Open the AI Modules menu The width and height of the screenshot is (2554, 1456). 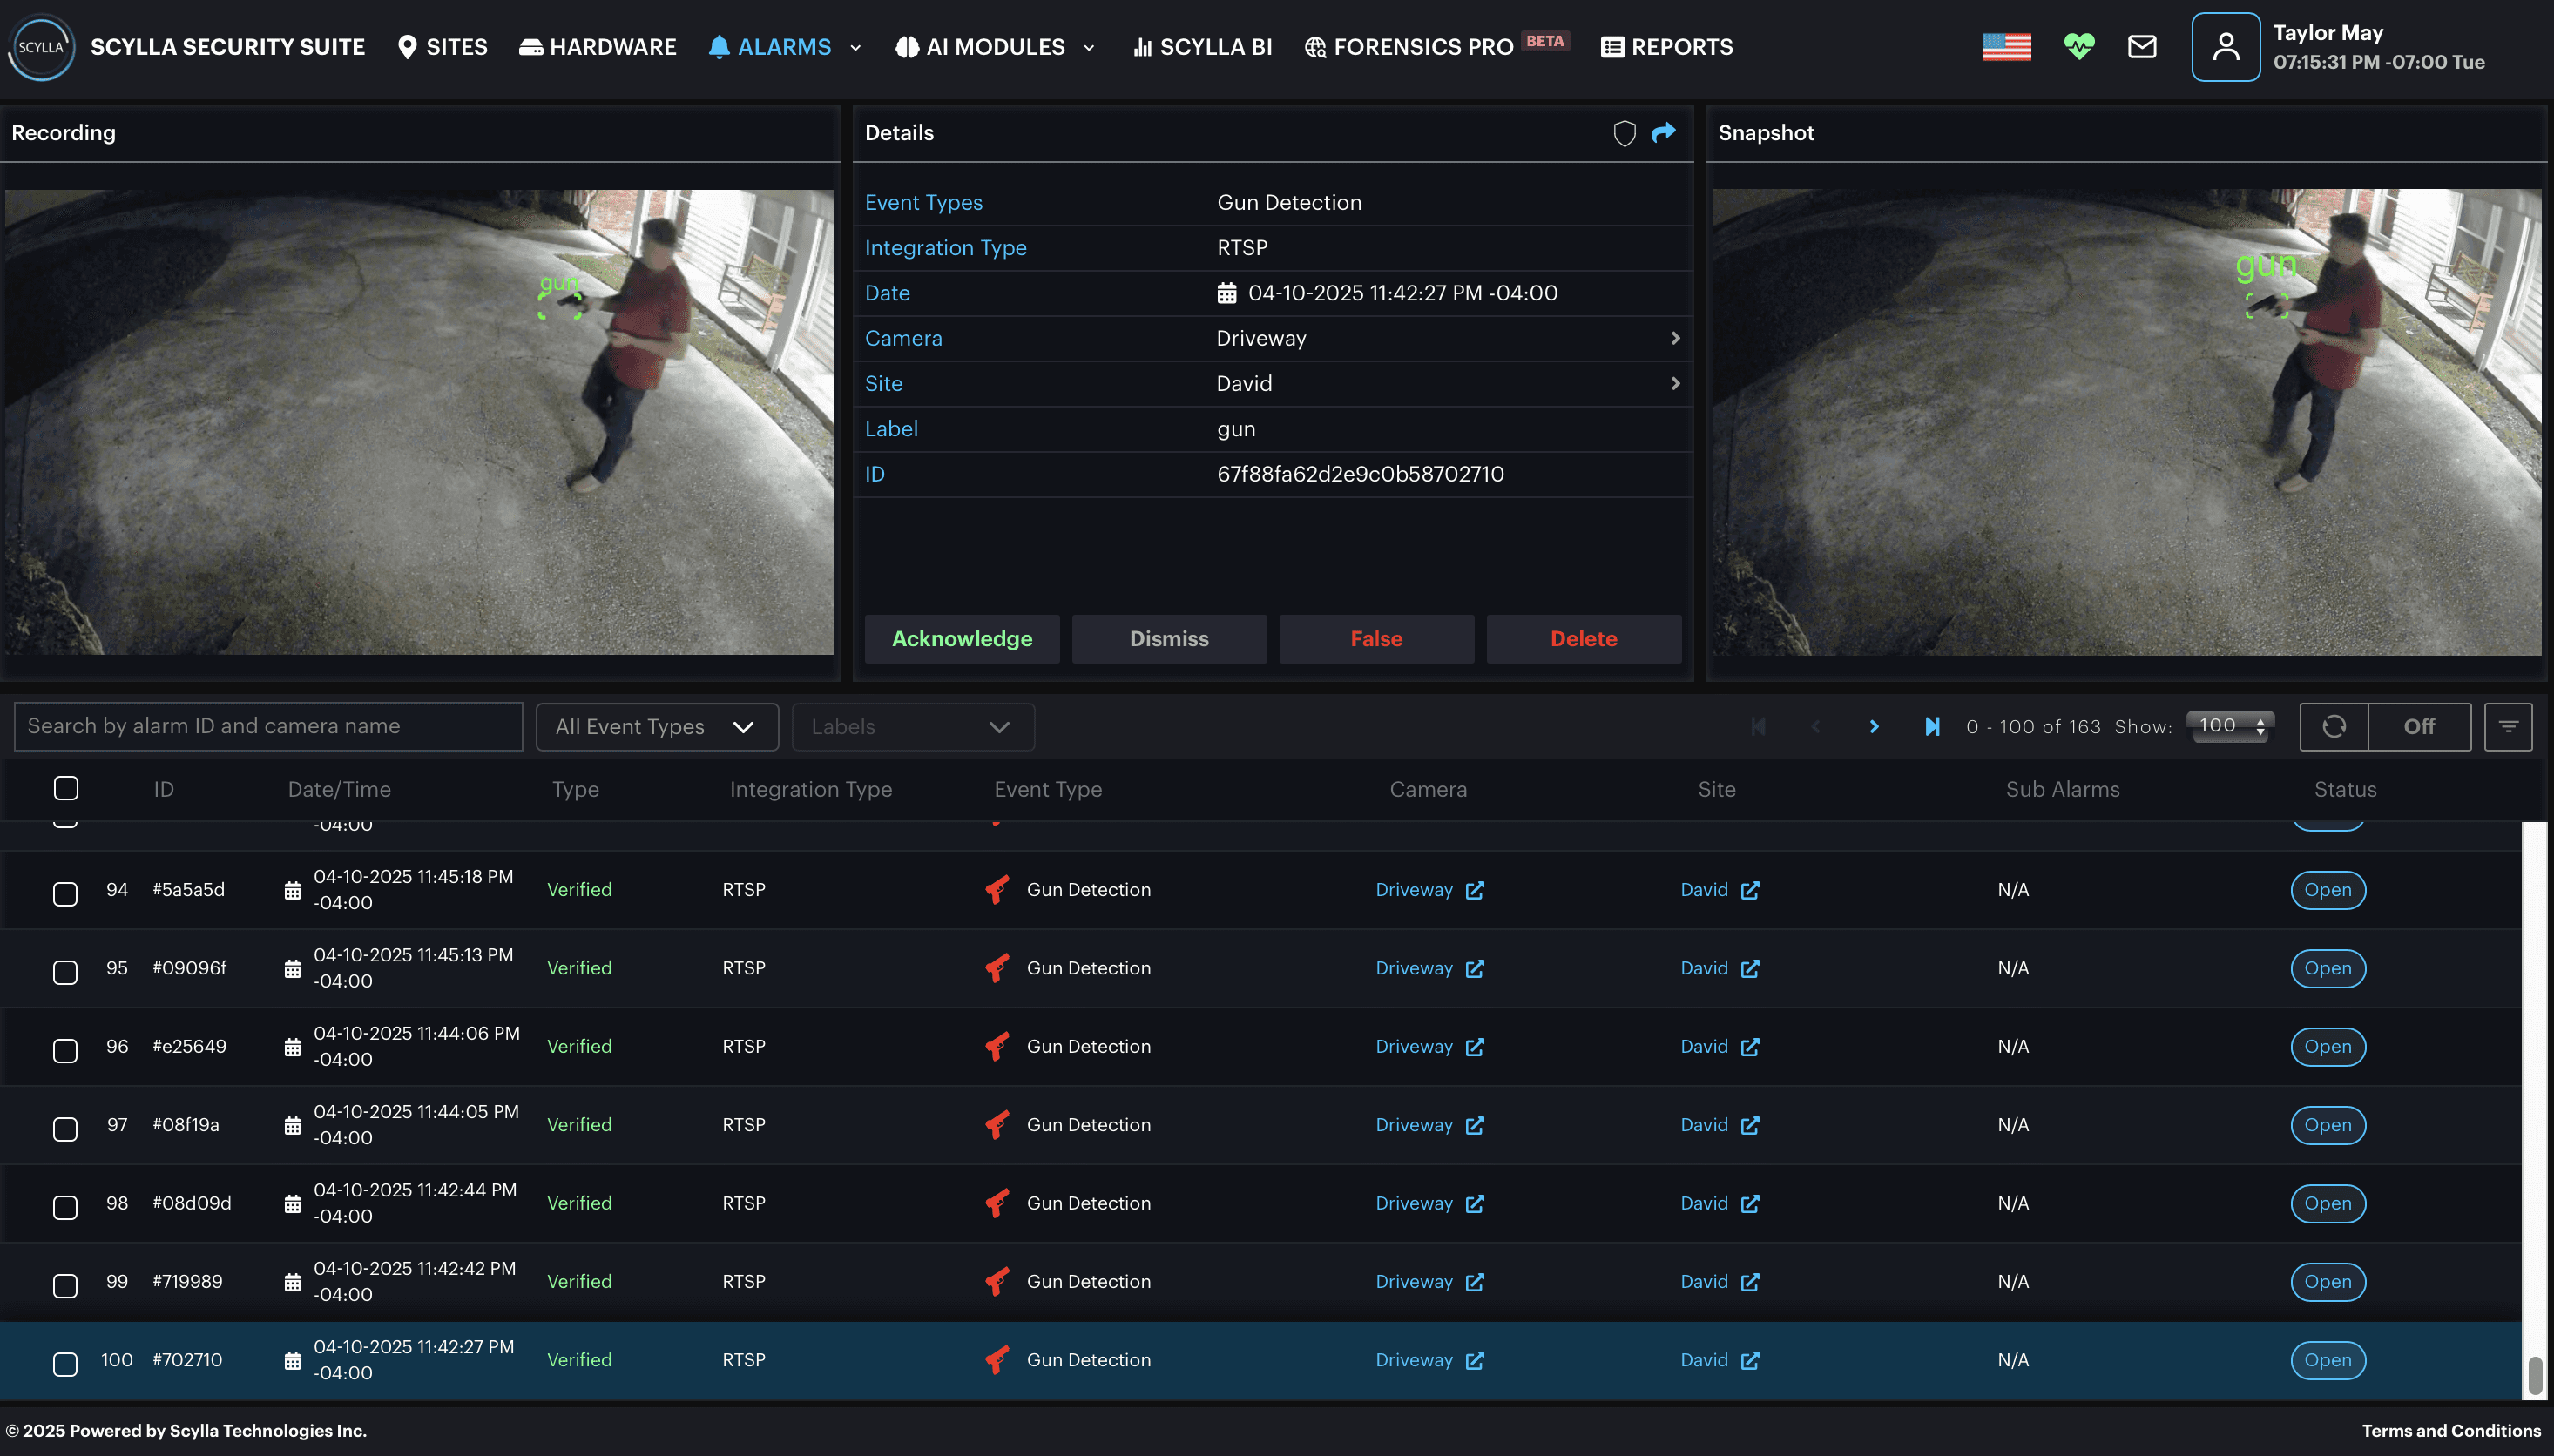pyautogui.click(x=980, y=47)
